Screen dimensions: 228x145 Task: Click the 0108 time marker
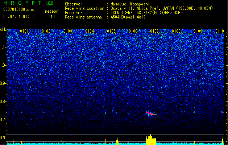tap(176, 31)
